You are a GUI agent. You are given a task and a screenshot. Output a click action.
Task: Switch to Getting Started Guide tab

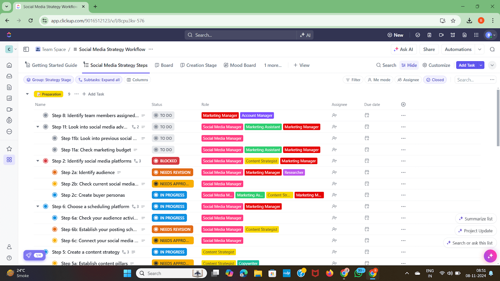click(51, 65)
